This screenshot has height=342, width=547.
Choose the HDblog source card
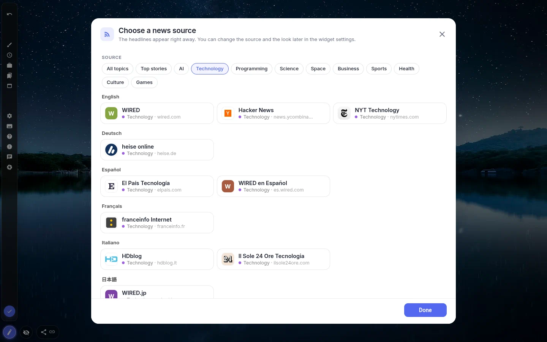(x=157, y=259)
